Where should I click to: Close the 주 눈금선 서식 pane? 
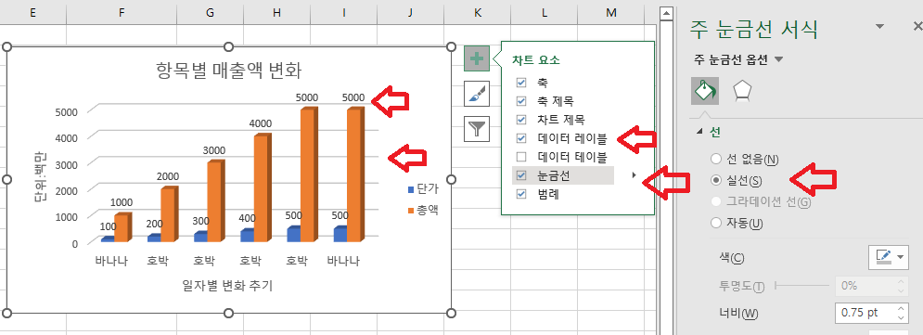(917, 27)
